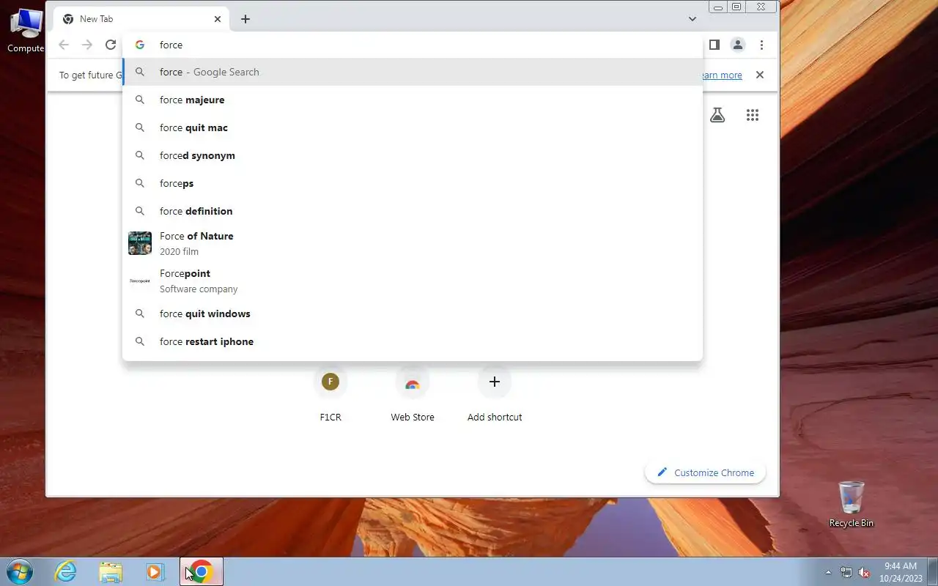Open Chrome side panel icon
938x586 pixels.
tap(714, 45)
